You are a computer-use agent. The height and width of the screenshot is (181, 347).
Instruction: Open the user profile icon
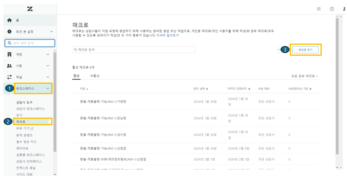pyautogui.click(x=344, y=9)
